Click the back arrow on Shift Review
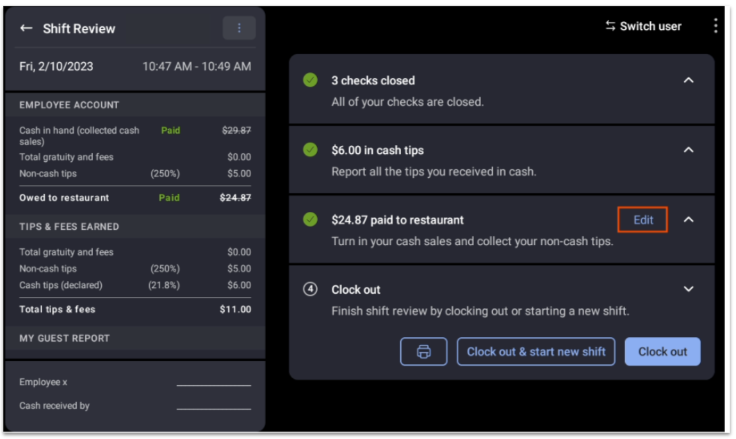Image resolution: width=736 pixels, height=439 pixels. pyautogui.click(x=26, y=28)
